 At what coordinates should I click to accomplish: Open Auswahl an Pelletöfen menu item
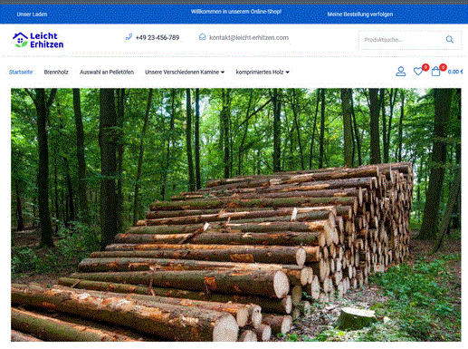pyautogui.click(x=107, y=72)
